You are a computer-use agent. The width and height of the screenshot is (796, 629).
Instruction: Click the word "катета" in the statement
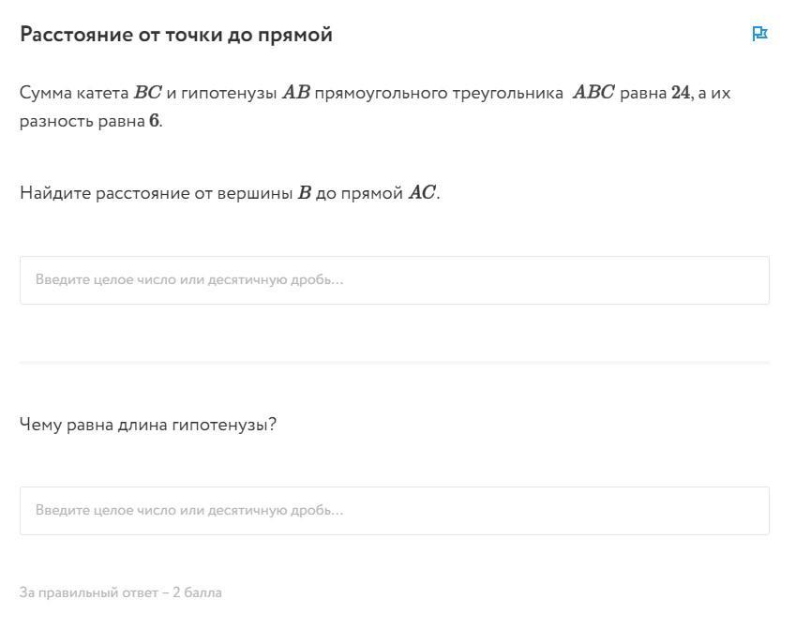click(x=102, y=93)
